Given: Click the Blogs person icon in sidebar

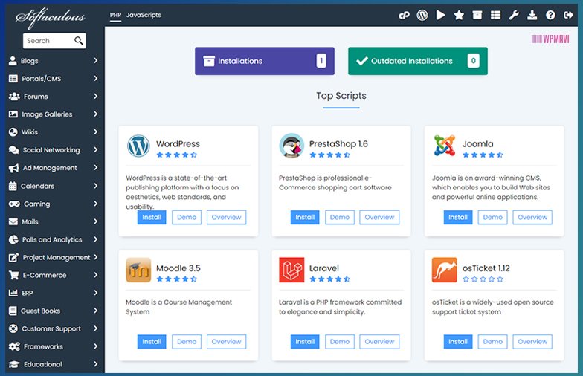Looking at the screenshot, I should tap(13, 61).
